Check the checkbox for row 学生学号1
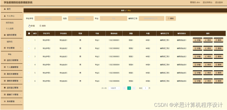227x110 pixels. coord(29,40)
